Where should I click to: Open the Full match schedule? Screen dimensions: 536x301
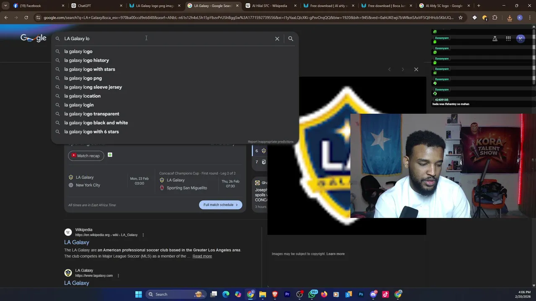[x=220, y=205]
